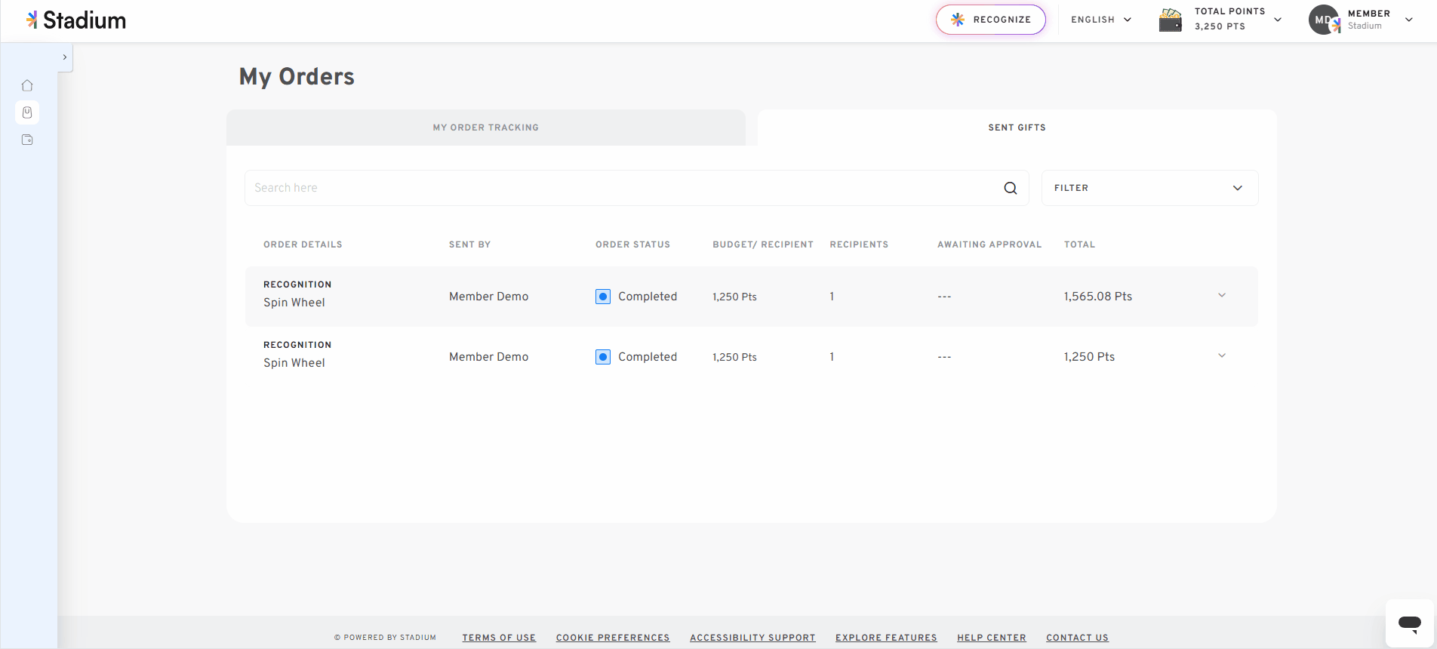Screen dimensions: 1437x649
Task: Switch to My Order Tracking tab
Action: (486, 128)
